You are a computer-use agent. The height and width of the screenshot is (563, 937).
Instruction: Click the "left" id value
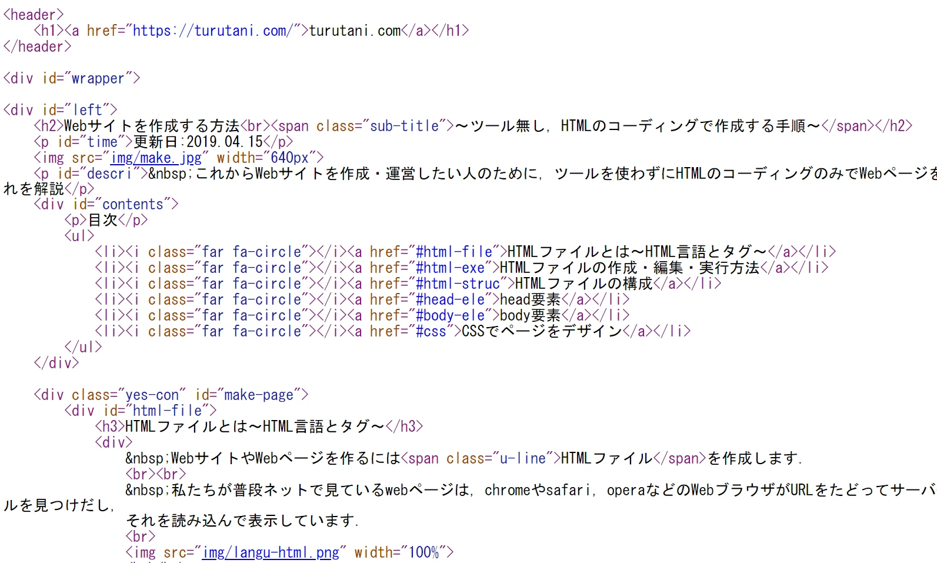87,110
